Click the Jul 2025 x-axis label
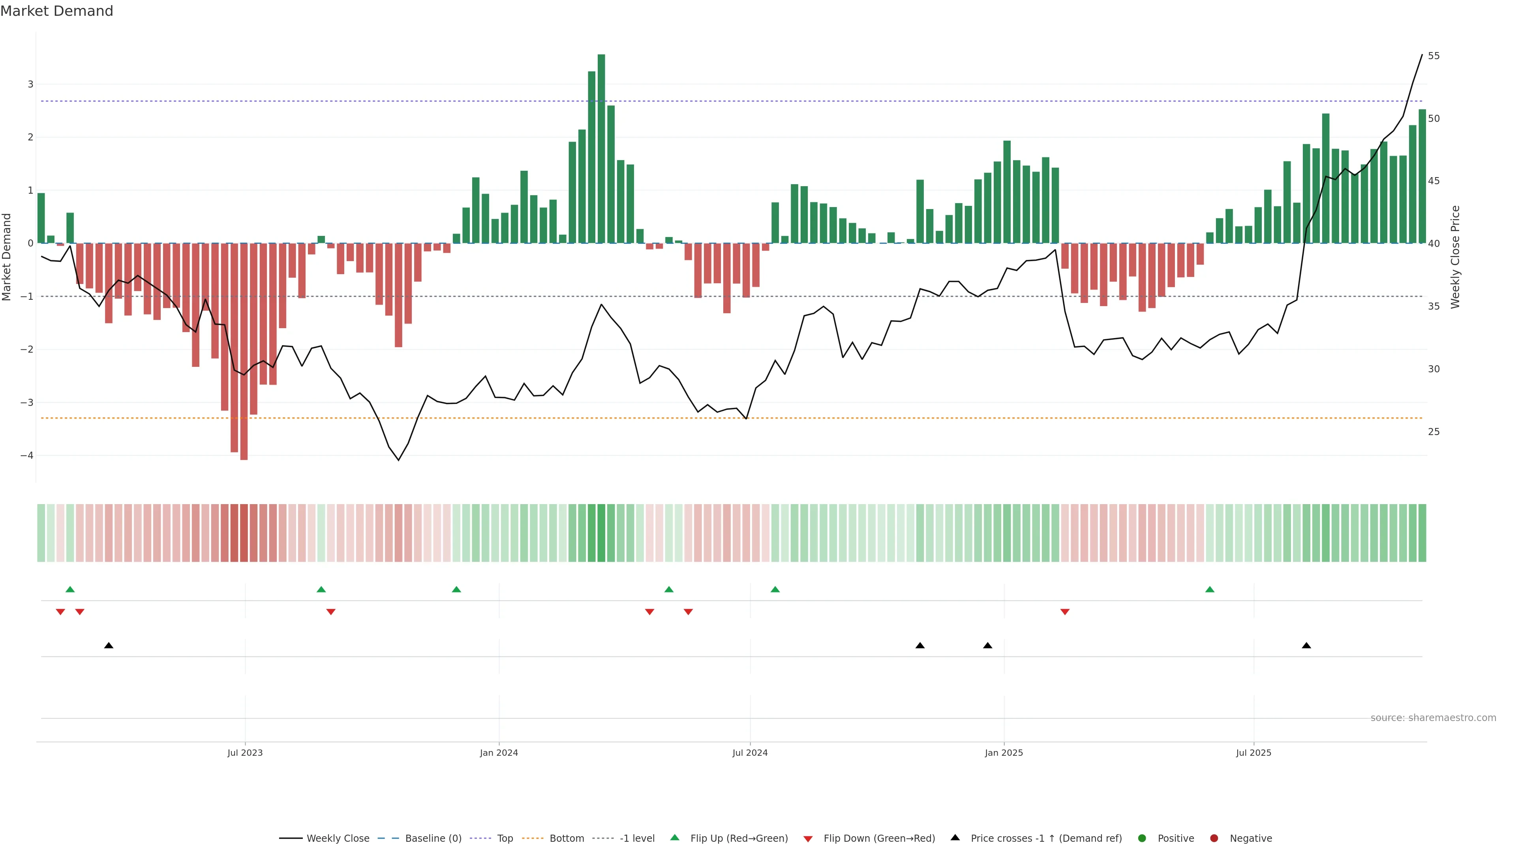Screen dimensions: 1516x852 tap(1253, 753)
